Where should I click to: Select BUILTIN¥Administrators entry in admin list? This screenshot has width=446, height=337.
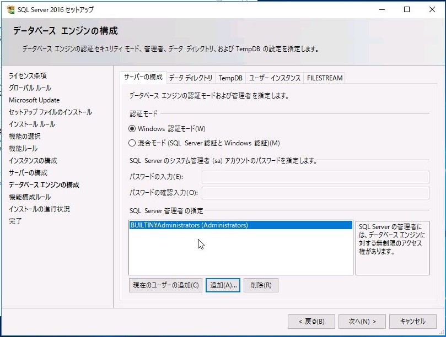point(240,225)
